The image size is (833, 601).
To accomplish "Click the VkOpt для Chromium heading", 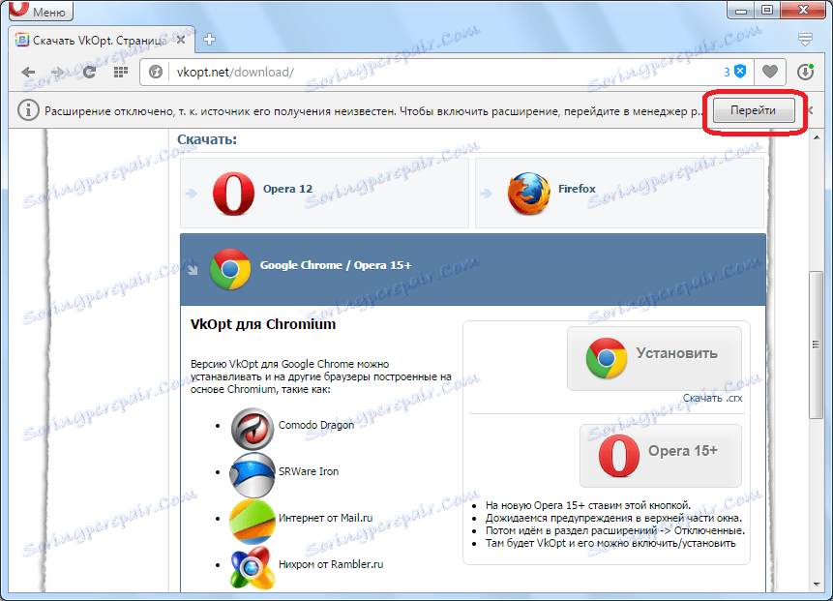I will 263,324.
